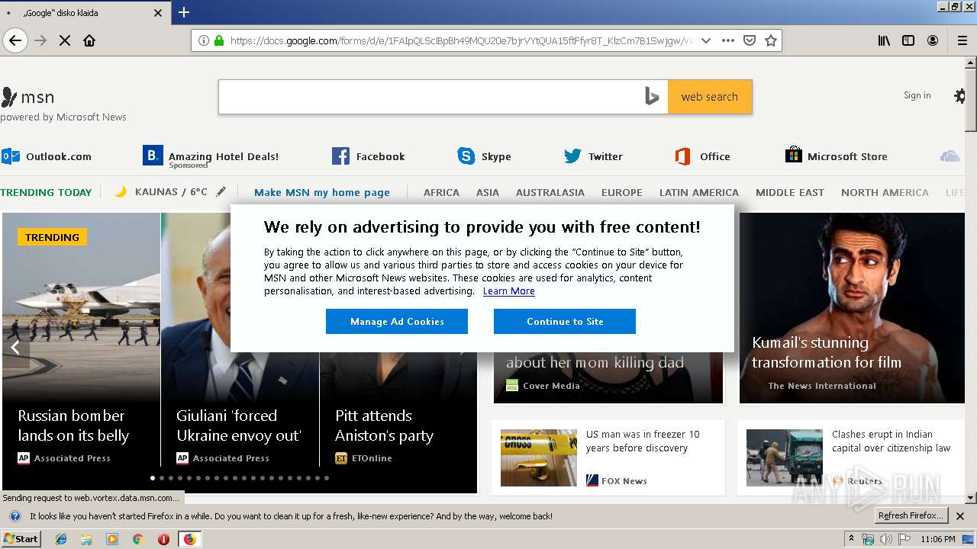Dismiss the Firefox refresh notification bar
Screen dimensions: 977x549
(960, 516)
